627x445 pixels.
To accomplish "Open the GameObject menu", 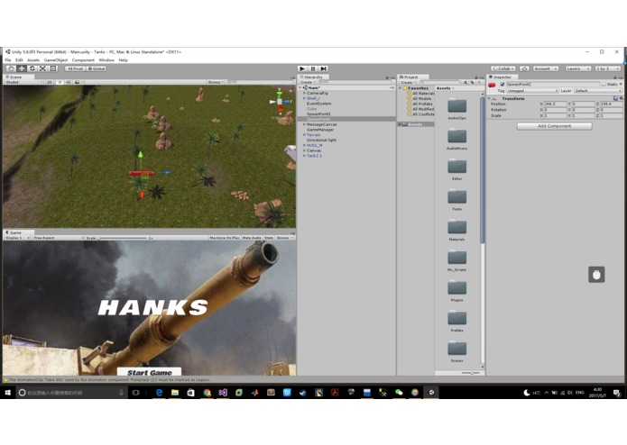I will click(x=56, y=59).
